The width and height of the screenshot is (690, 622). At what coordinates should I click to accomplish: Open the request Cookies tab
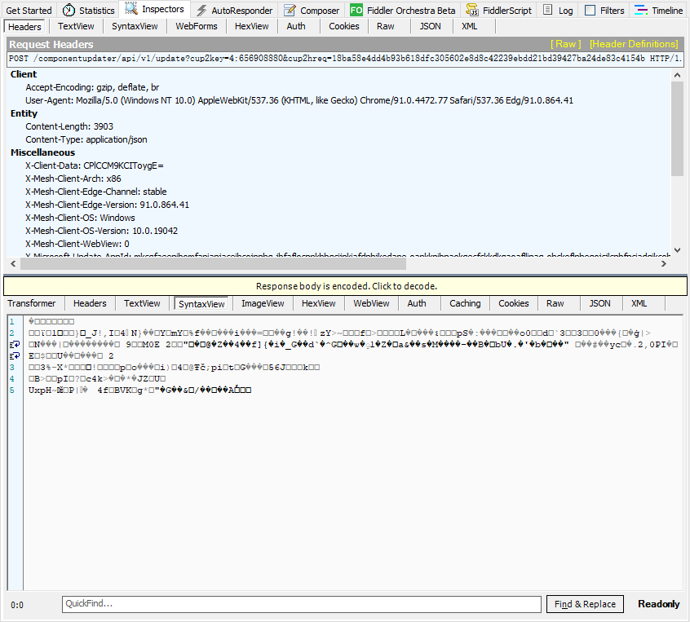tap(344, 26)
